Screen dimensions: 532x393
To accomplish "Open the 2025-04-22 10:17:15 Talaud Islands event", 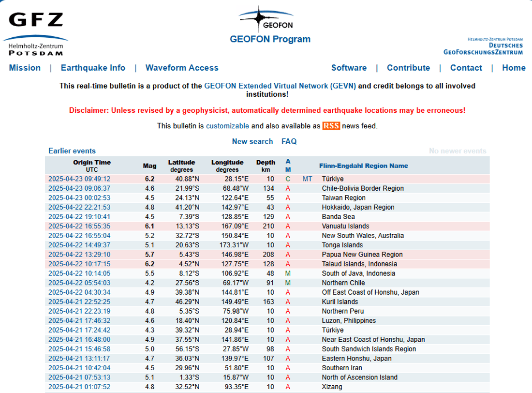I will coord(79,264).
